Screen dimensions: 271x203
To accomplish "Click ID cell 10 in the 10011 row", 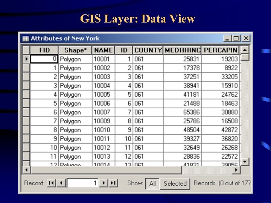I will pos(124,139).
